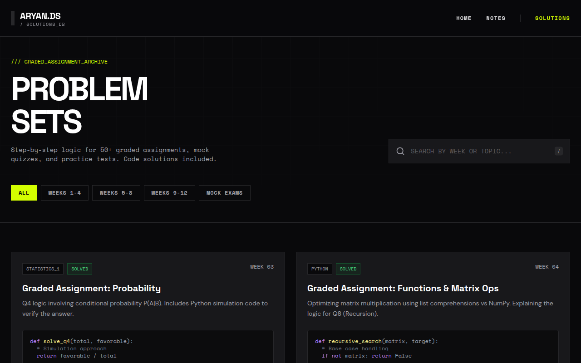Click the slash shortcut key badge

558,151
